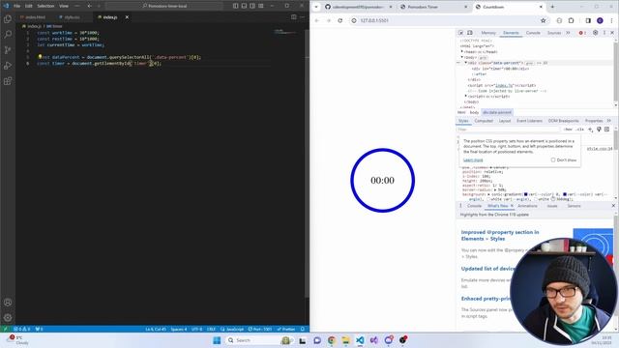
Task: Bookmark the page with the star icon
Action: (544, 20)
